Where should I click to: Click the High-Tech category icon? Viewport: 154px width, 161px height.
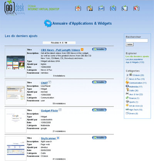click(127, 109)
